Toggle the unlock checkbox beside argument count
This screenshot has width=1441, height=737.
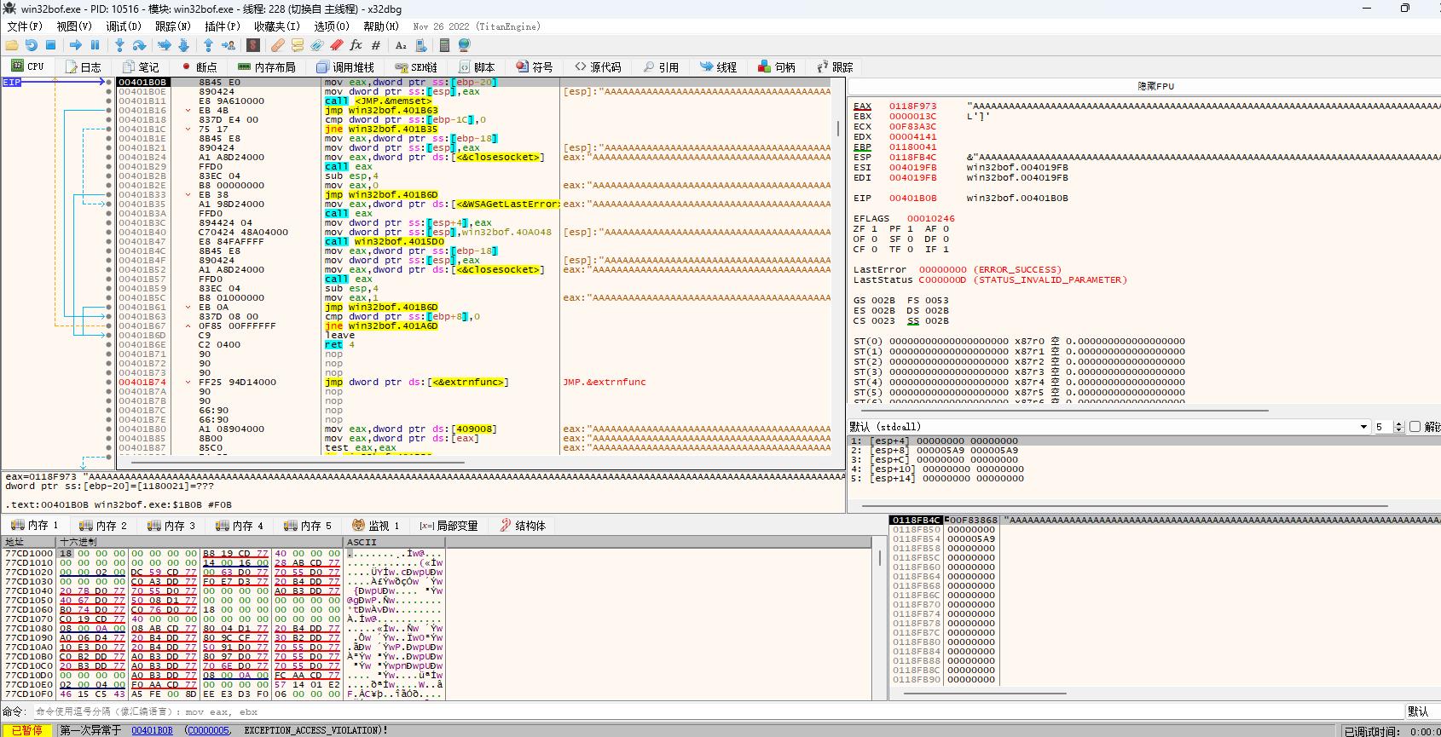click(x=1415, y=427)
